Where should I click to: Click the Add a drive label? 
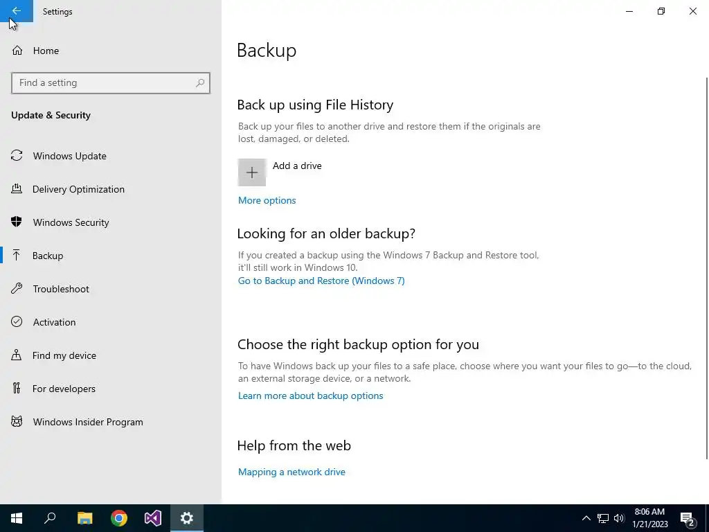pos(297,166)
